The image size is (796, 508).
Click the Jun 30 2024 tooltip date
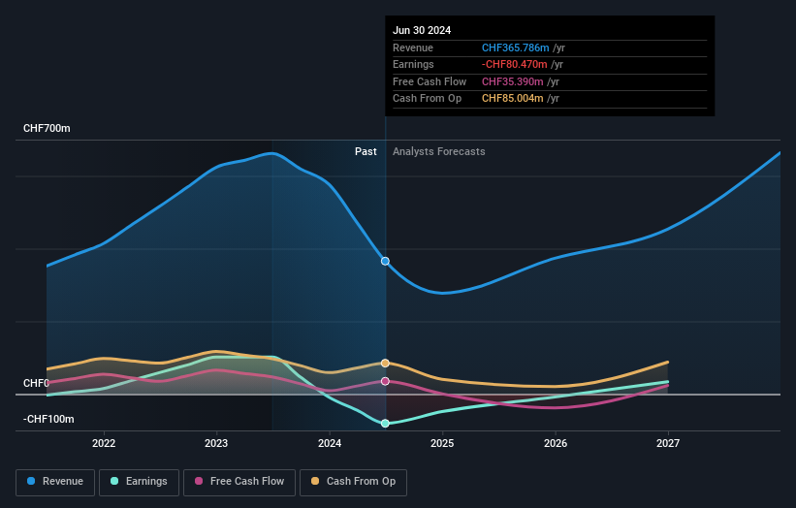point(422,30)
